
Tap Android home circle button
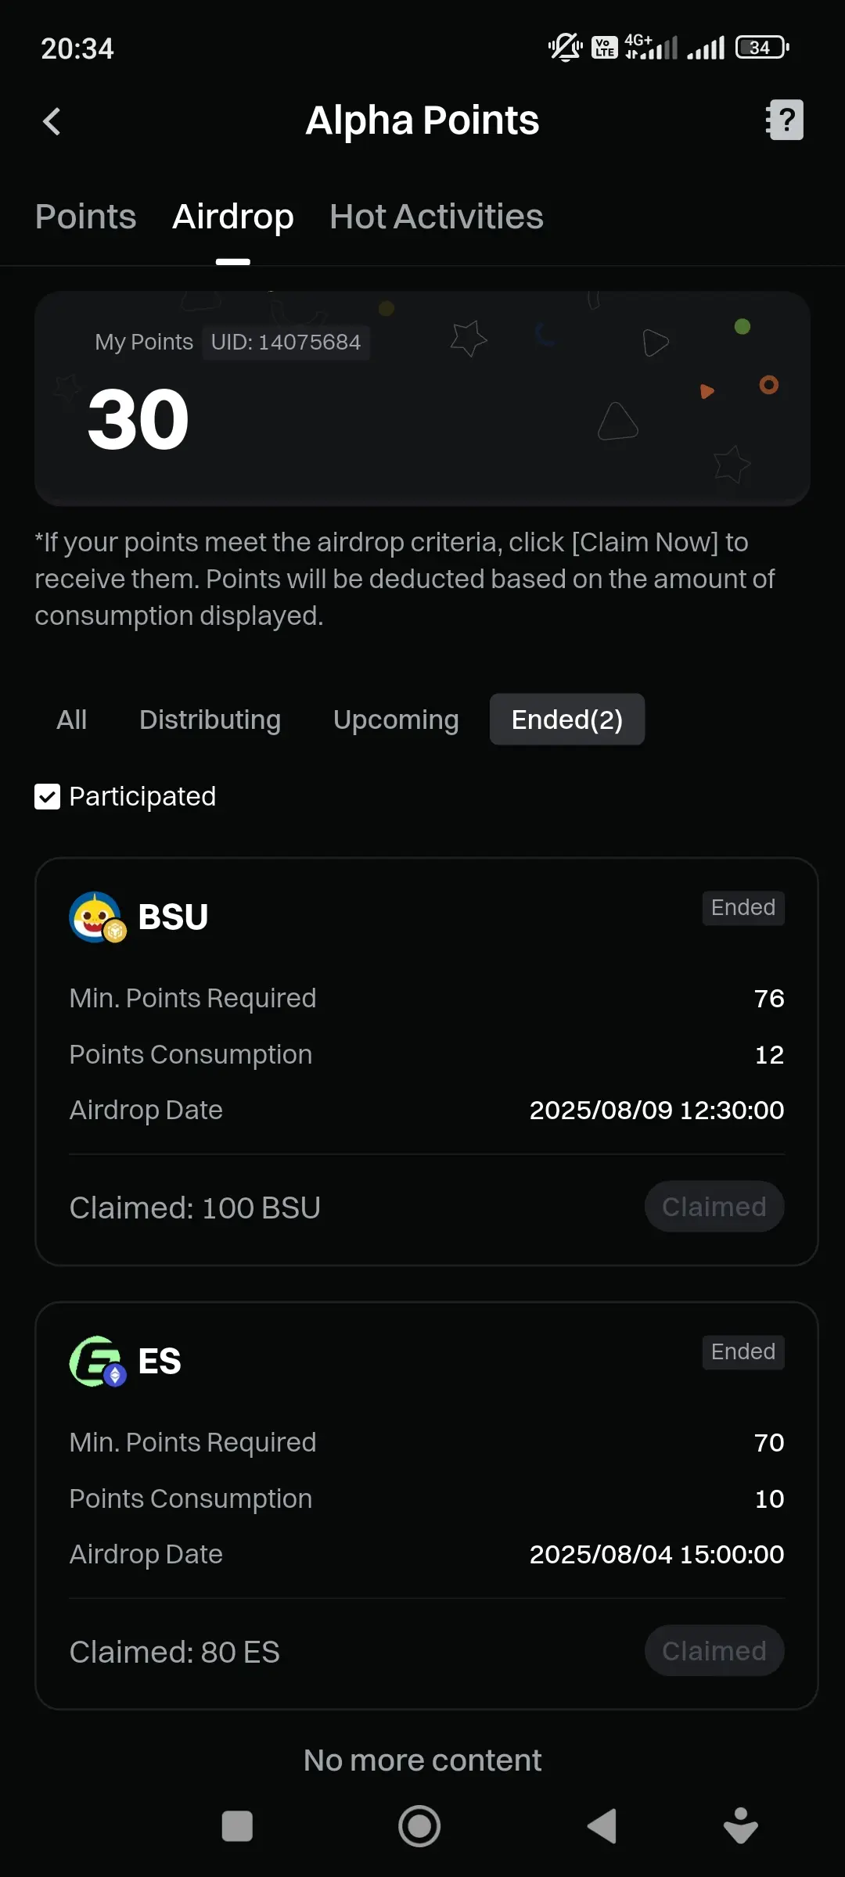point(419,1826)
